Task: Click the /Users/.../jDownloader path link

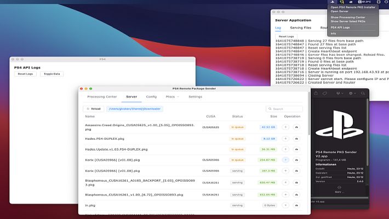Action: point(135,109)
